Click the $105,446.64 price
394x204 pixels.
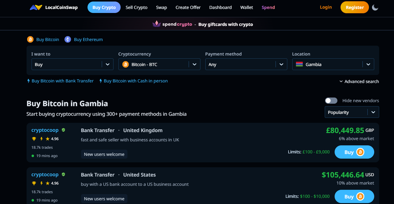pos(343,175)
